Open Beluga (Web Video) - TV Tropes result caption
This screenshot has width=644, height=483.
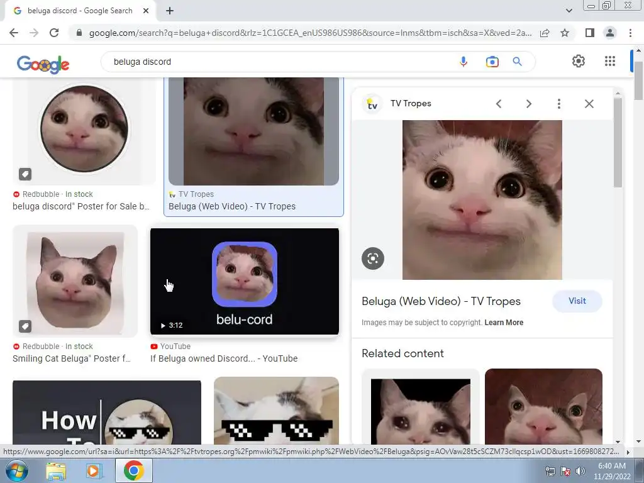(x=232, y=206)
